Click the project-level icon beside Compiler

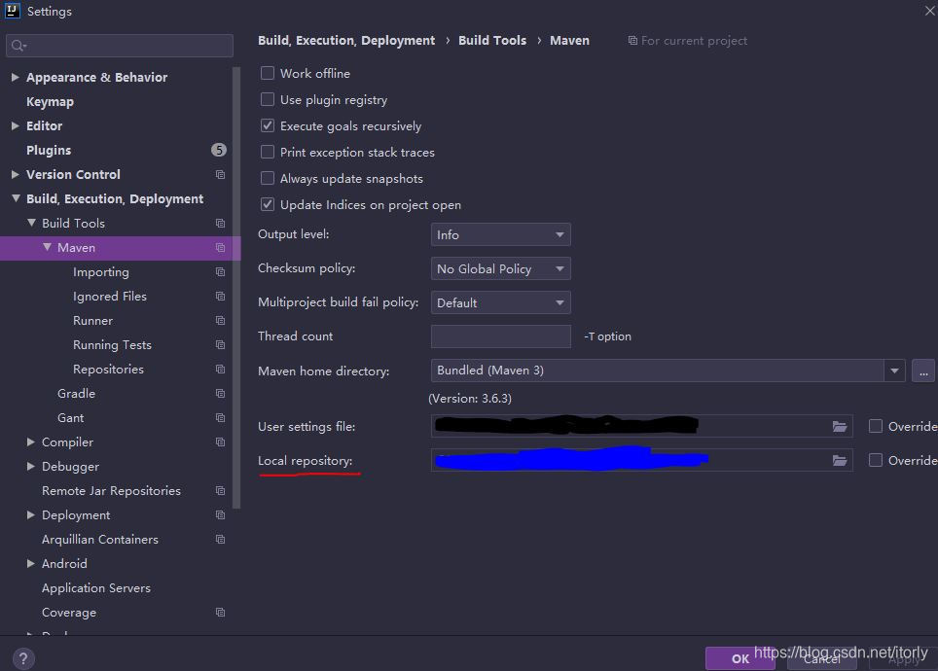click(x=220, y=441)
